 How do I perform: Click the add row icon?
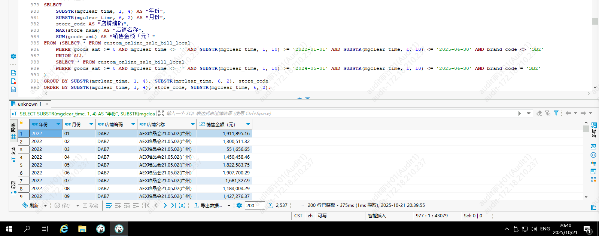(118, 205)
